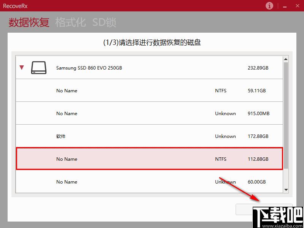Switch to the 格式化 tab
Viewport: 304px width, 228px height.
coord(70,22)
